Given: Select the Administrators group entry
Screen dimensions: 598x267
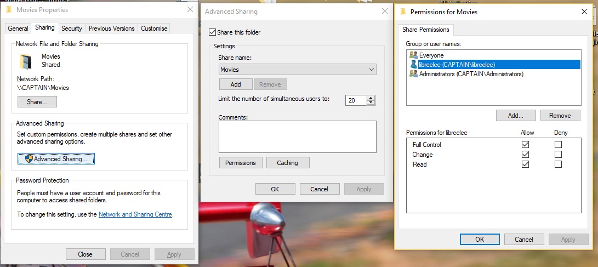Looking at the screenshot, I should (470, 74).
